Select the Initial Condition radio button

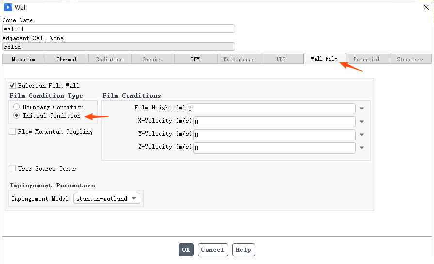point(16,116)
